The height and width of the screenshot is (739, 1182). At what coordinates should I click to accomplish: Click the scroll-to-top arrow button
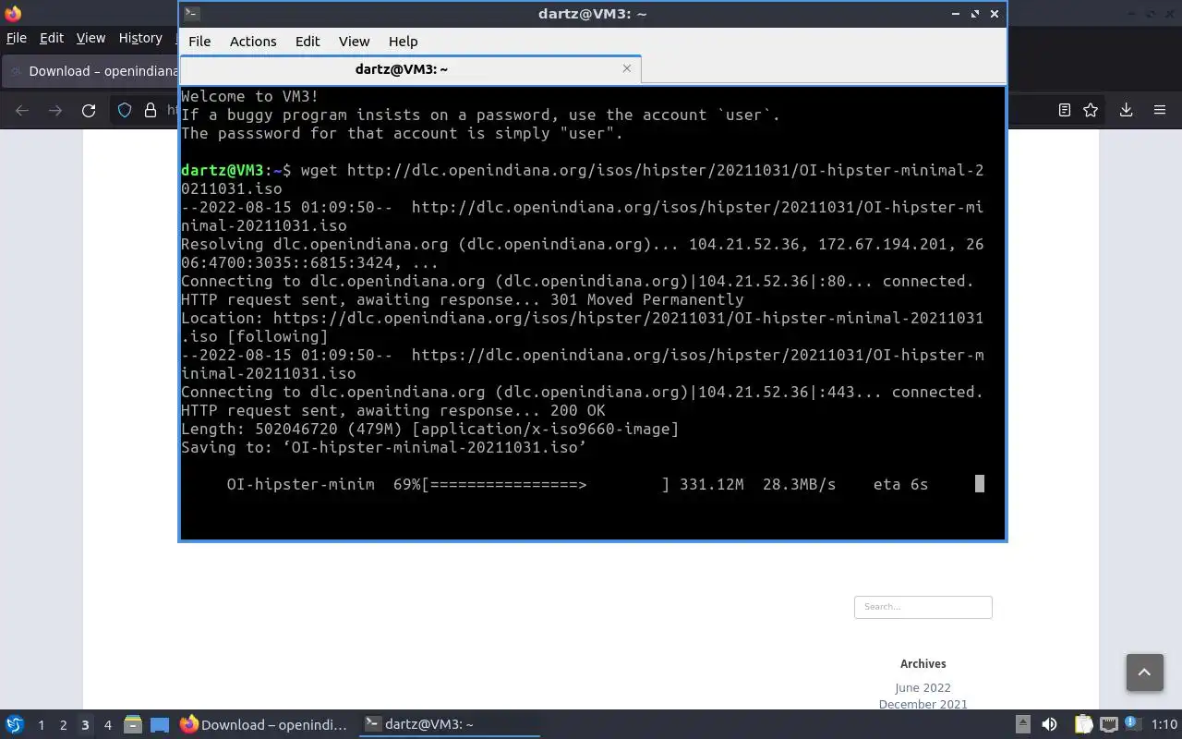tap(1144, 672)
